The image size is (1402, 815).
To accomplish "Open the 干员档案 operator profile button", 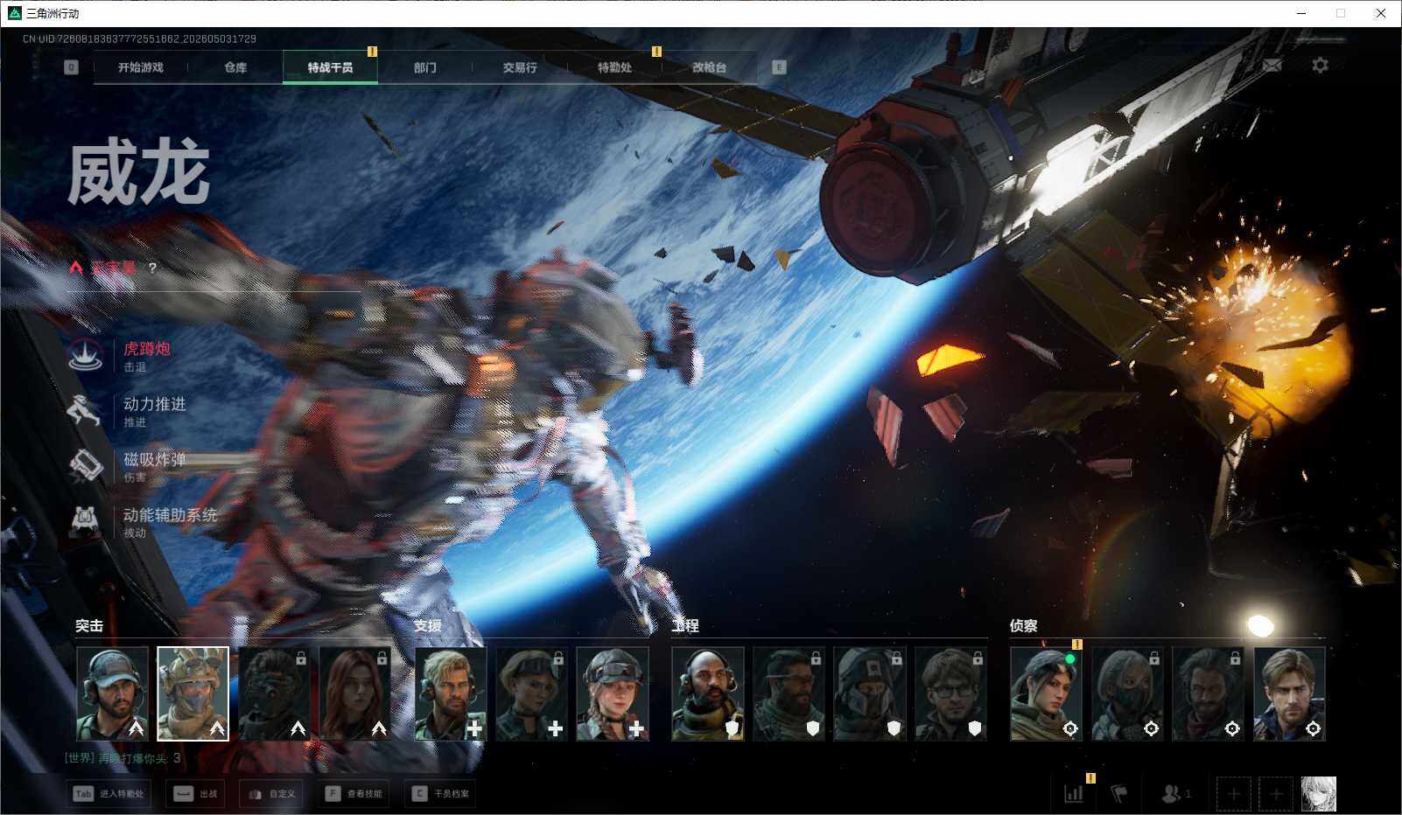I will click(x=441, y=794).
